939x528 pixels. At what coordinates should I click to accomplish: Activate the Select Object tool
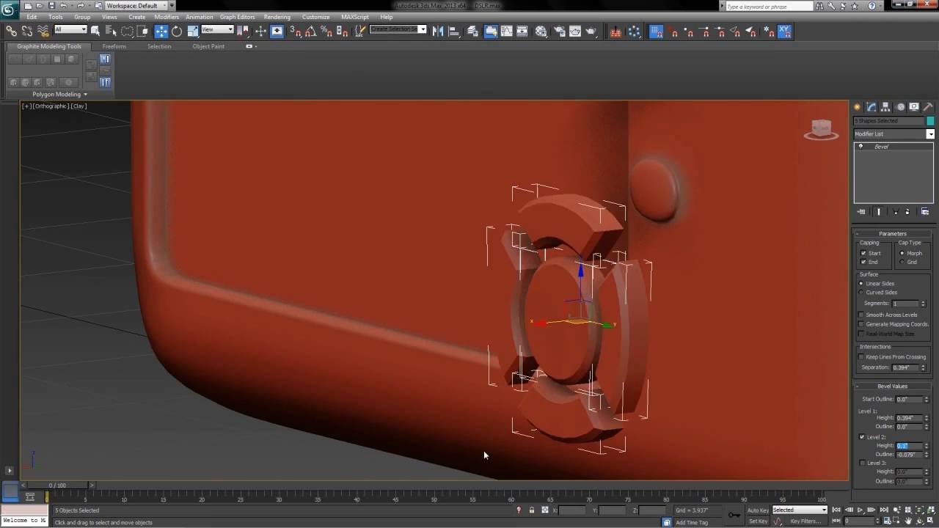coord(95,31)
